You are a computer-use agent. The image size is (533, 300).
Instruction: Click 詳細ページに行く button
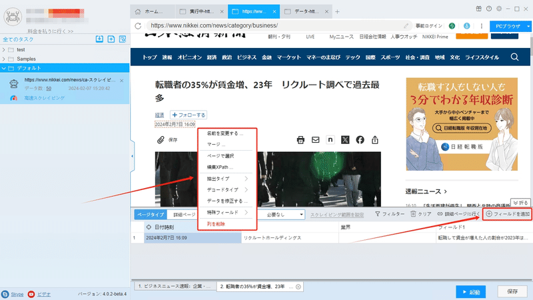tap(458, 214)
